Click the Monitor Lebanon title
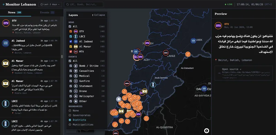 [x=21, y=4]
